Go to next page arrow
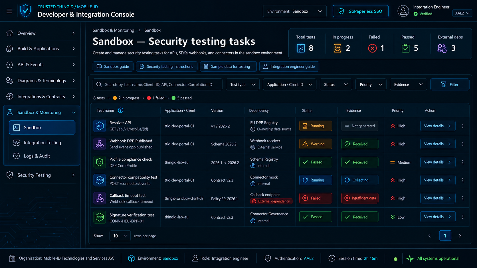 [x=460, y=236]
